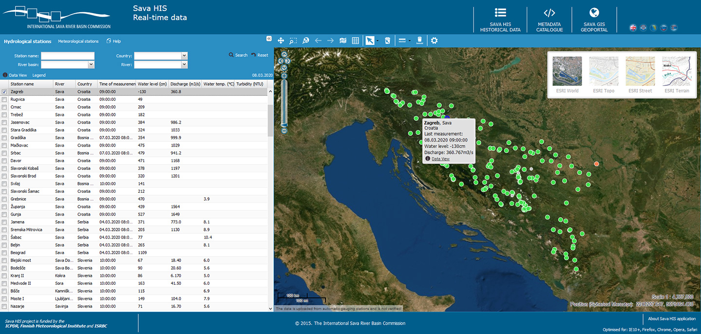Zoom out with minus button
The width and height of the screenshot is (701, 334).
284,130
